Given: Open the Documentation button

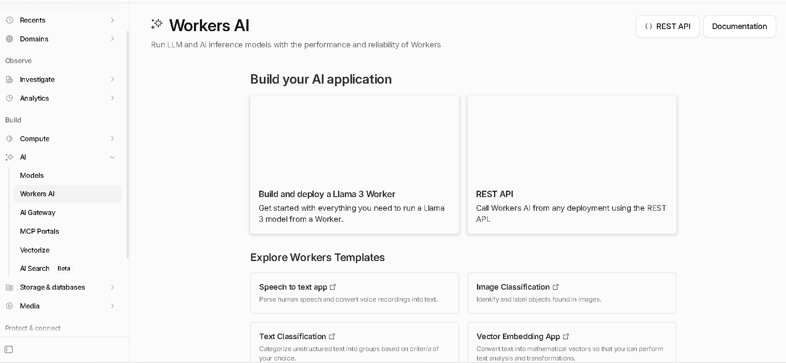Looking at the screenshot, I should (x=739, y=26).
